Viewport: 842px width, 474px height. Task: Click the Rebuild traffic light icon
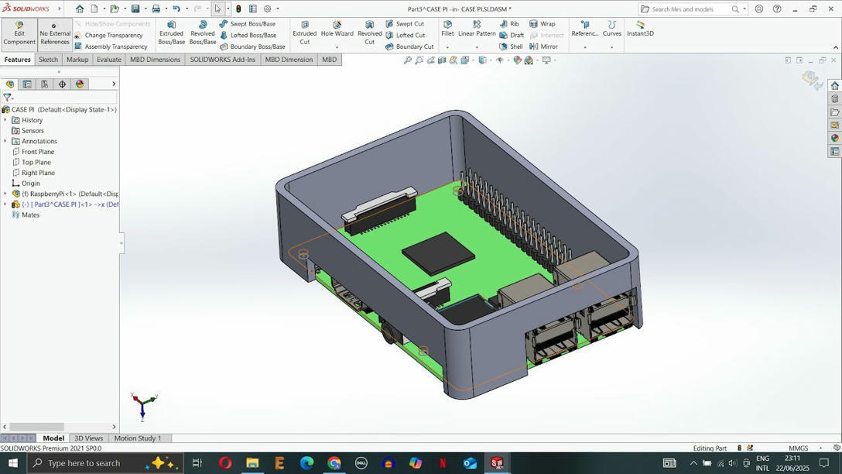238,9
